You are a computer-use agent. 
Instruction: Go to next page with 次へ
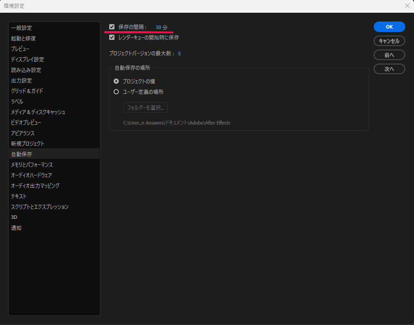point(389,69)
